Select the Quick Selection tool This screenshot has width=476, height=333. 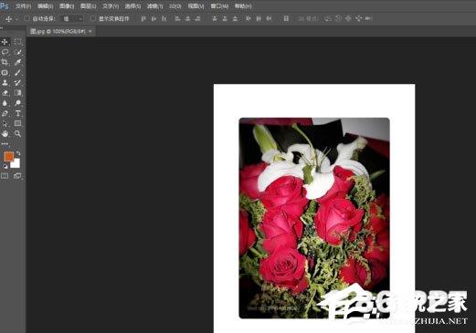(x=18, y=52)
